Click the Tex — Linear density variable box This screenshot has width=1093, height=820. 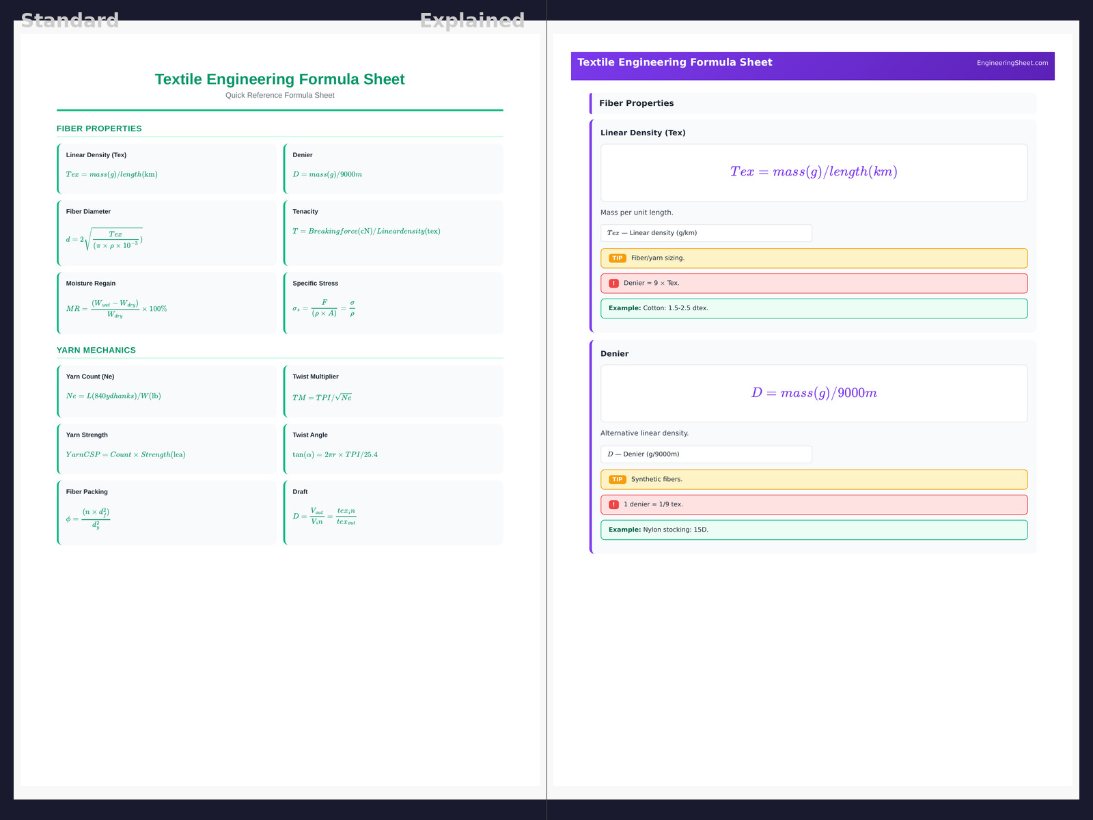point(706,233)
